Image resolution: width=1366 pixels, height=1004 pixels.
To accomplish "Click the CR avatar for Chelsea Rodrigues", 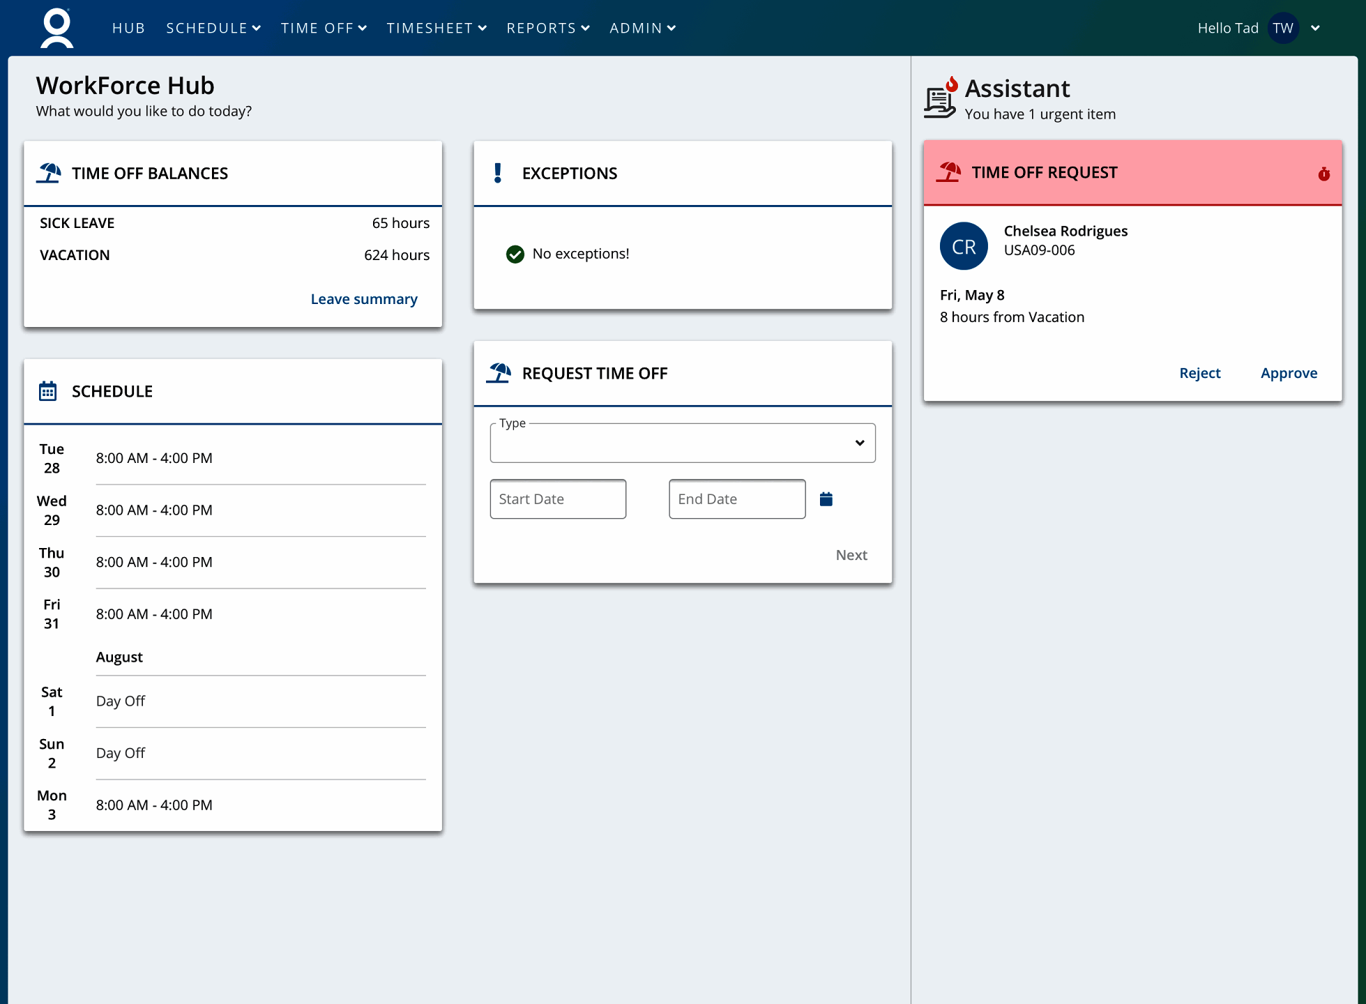I will tap(964, 246).
